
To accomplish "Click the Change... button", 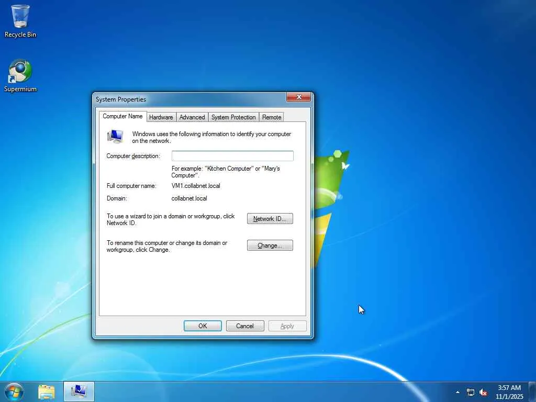I will (270, 245).
